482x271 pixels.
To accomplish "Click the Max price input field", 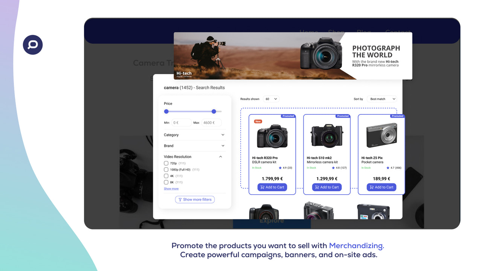I will pos(212,123).
